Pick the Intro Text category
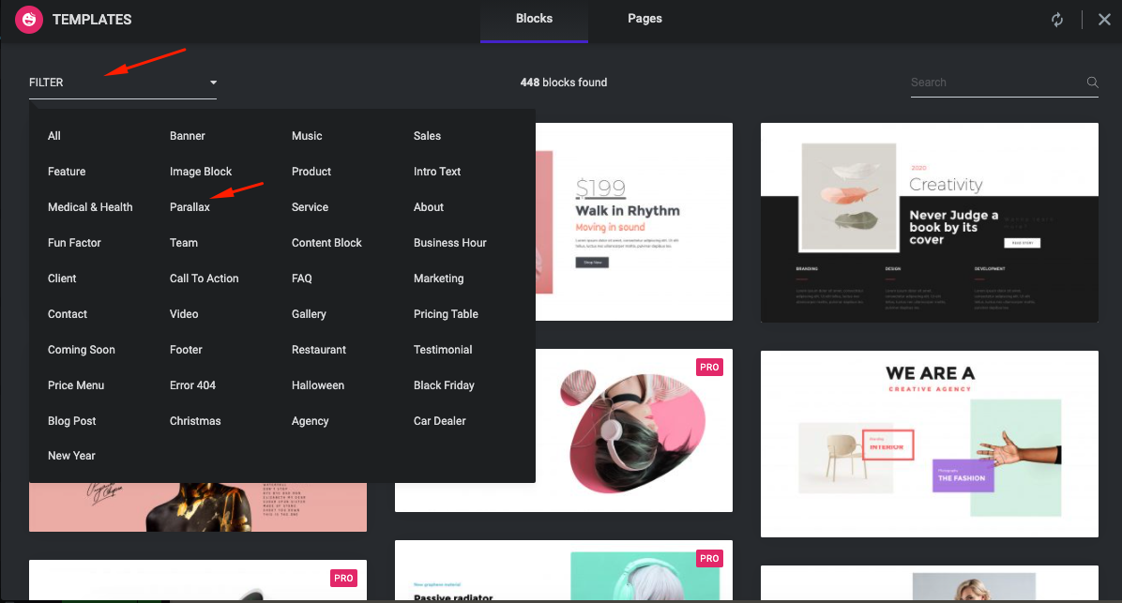 437,172
